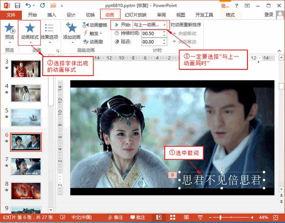
Task: Click the 动画刷 animation painter
Action: pyautogui.click(x=93, y=42)
